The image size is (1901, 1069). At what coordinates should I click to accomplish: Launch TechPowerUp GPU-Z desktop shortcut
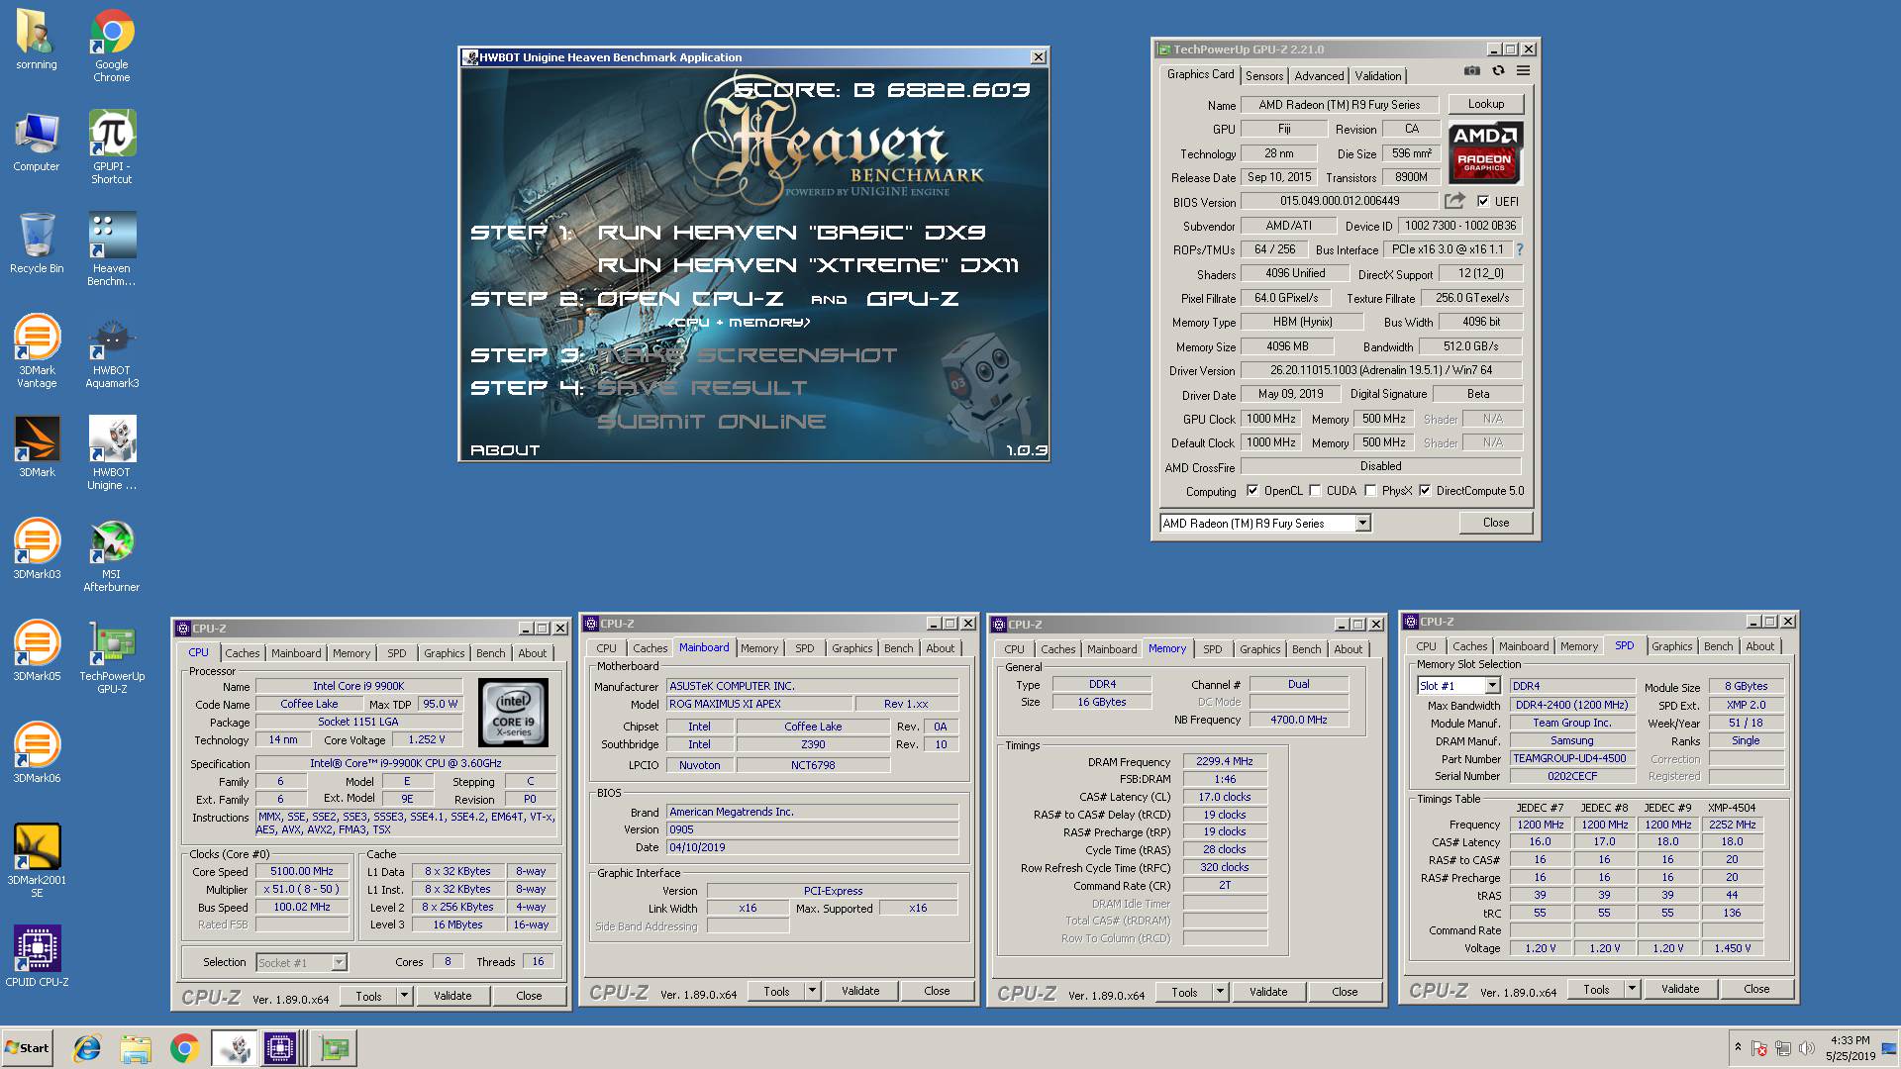(112, 657)
